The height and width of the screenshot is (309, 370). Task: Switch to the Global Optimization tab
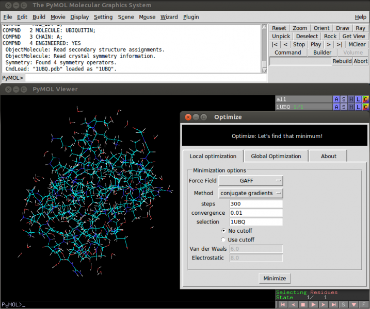276,156
